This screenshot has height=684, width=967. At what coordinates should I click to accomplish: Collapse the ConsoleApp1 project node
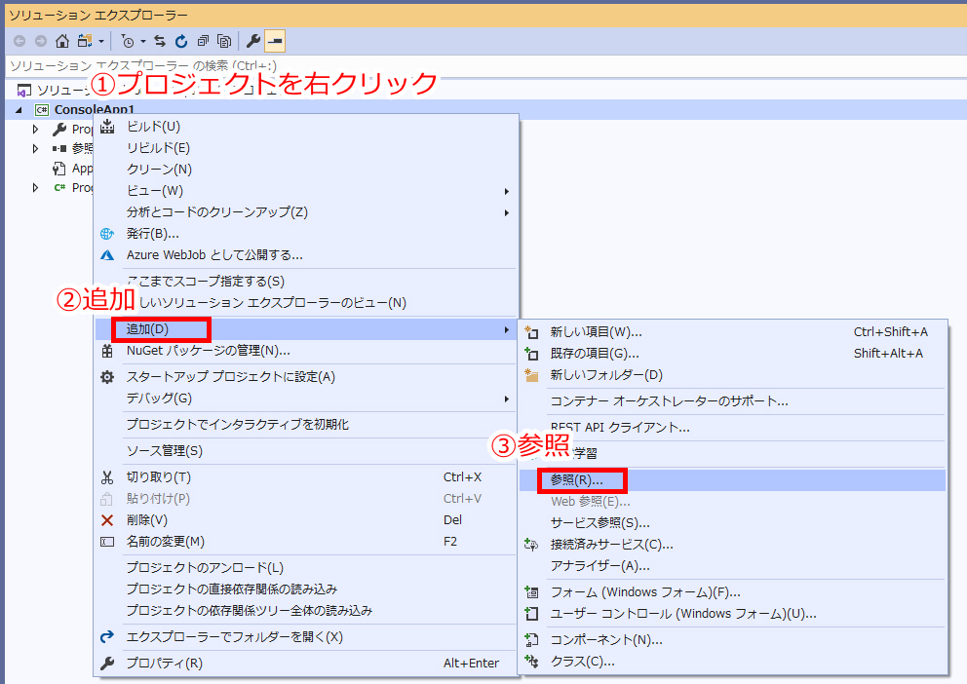19,110
